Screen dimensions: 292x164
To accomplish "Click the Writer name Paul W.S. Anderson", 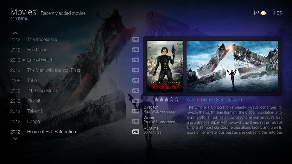I will [159, 122].
